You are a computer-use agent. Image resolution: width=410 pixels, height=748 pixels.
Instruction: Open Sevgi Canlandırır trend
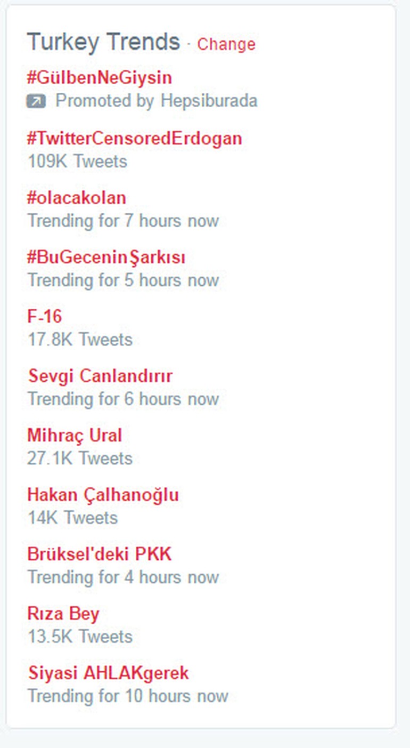tap(100, 376)
